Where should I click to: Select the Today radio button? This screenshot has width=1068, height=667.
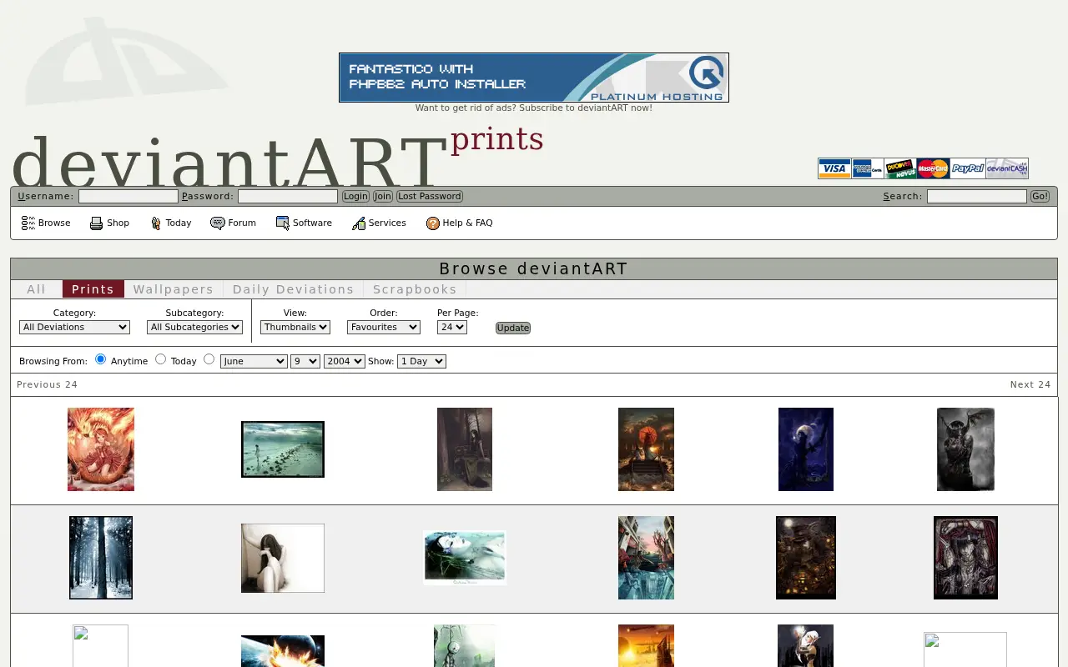[160, 359]
